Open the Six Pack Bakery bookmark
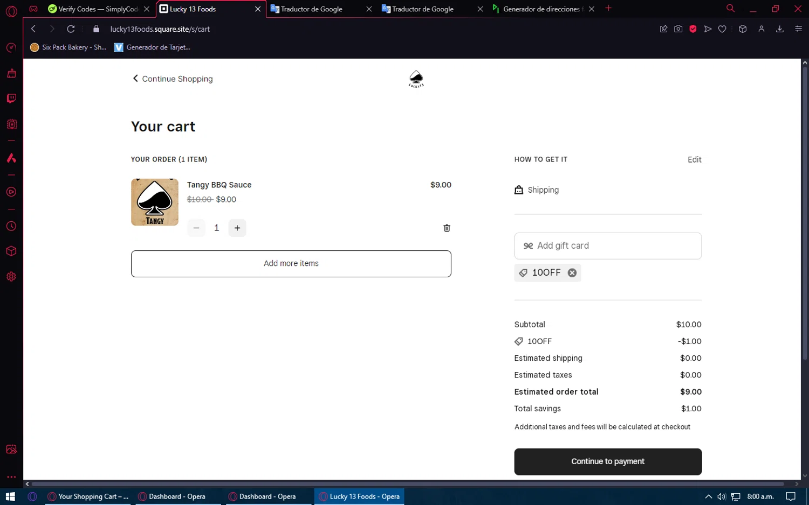This screenshot has height=505, width=809. (68, 47)
